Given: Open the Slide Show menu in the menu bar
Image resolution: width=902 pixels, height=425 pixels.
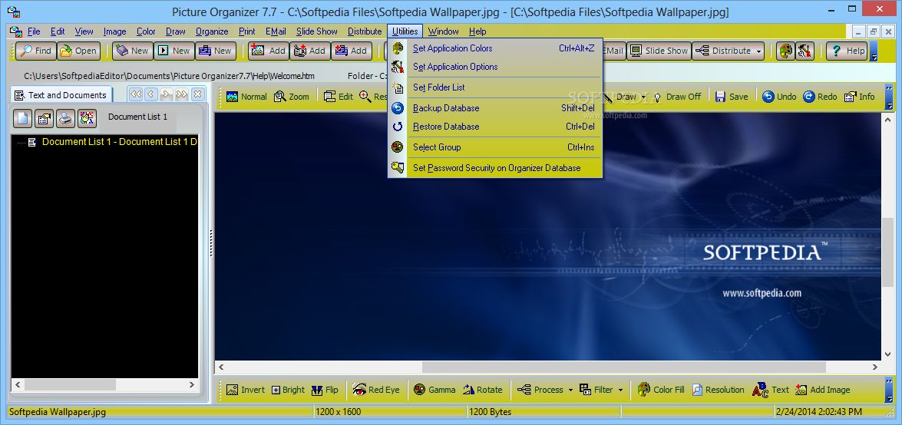Looking at the screenshot, I should click(317, 31).
